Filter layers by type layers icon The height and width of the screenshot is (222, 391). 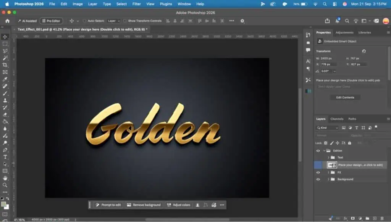pos(357,128)
